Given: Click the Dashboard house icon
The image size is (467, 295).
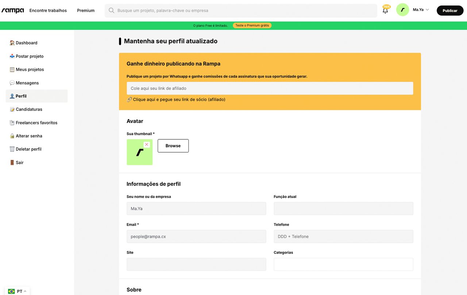Looking at the screenshot, I should click(12, 43).
